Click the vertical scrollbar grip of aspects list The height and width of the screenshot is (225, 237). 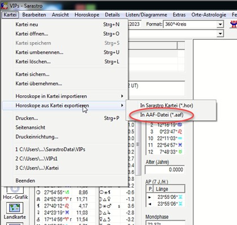[138, 145]
